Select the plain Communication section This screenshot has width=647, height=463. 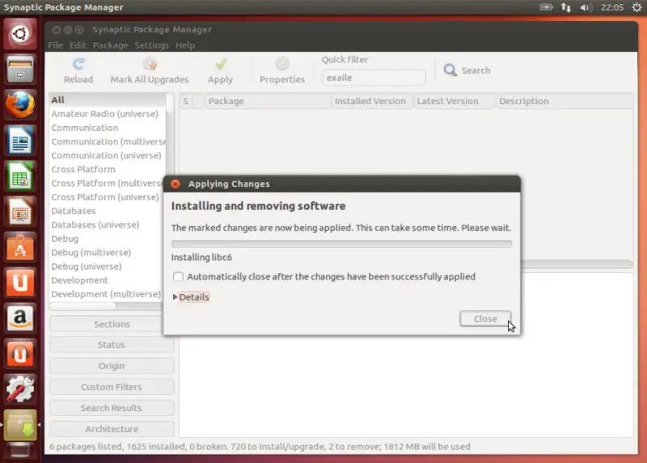coord(108,128)
